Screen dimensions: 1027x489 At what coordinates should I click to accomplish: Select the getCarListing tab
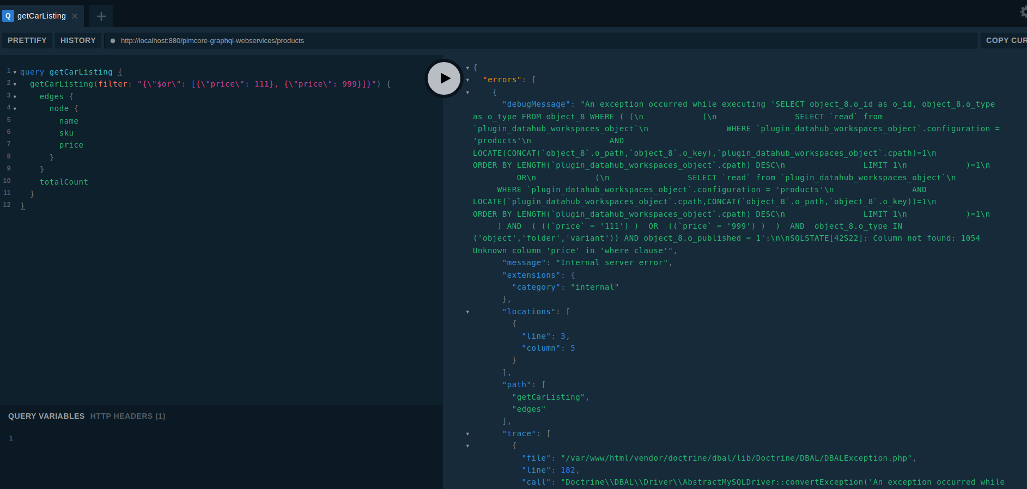[41, 16]
